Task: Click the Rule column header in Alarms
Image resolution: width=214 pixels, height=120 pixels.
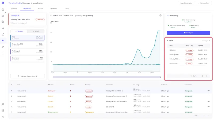Action: pyautogui.click(x=171, y=46)
